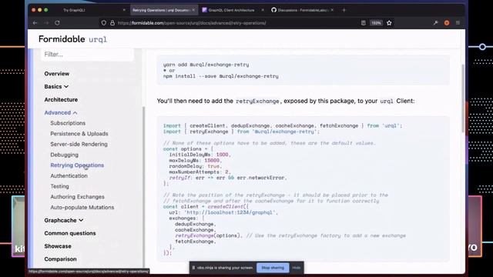Click the yarn add @urql/exchange-retry line
This screenshot has height=277, width=493.
(206, 65)
